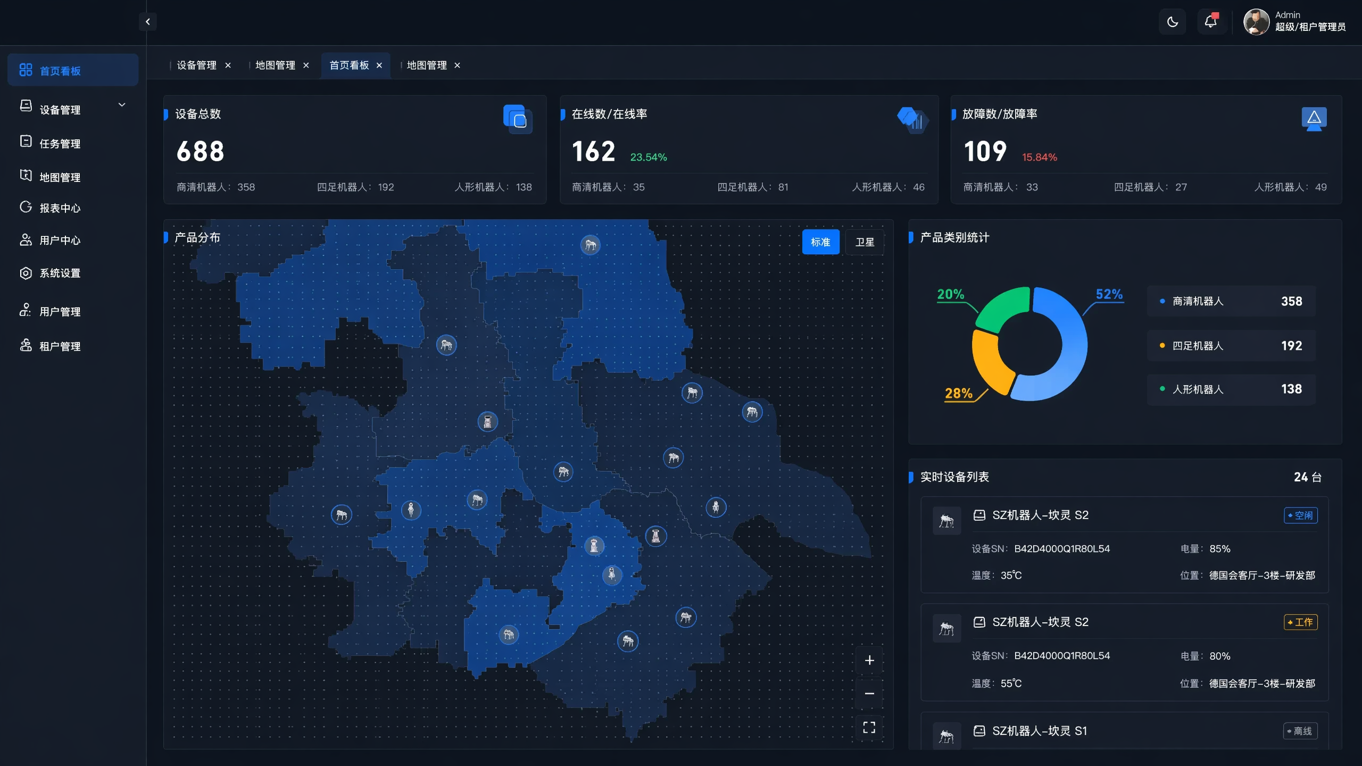Viewport: 1362px width, 766px height.
Task: Switch map to 标准 view
Action: tap(821, 242)
